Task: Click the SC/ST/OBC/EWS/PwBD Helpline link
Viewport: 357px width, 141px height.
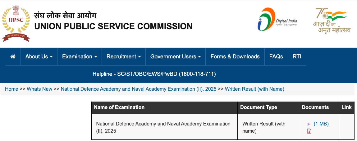Action: 154,74
